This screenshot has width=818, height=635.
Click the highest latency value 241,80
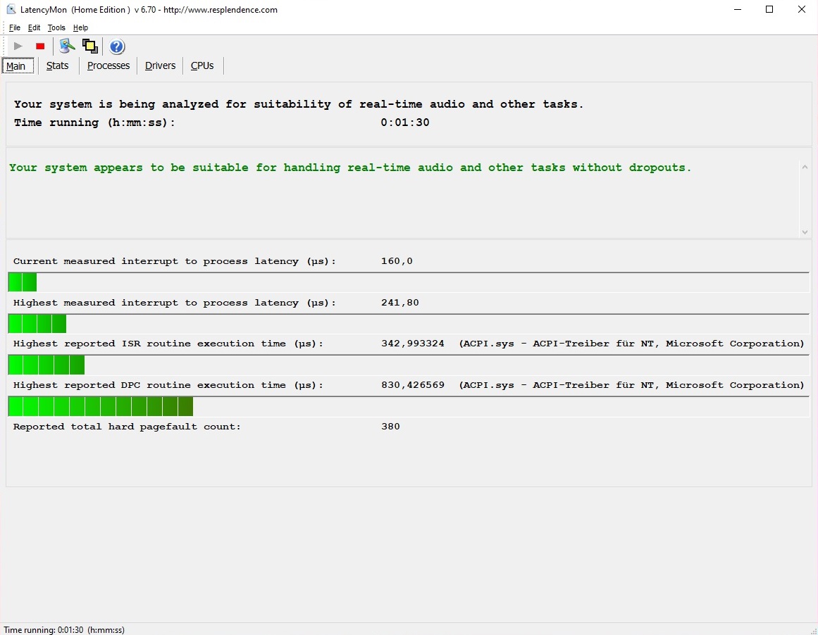[399, 303]
